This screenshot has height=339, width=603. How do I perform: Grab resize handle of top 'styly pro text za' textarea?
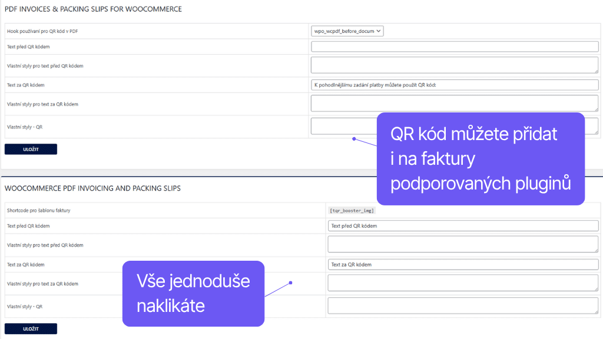click(x=596, y=109)
